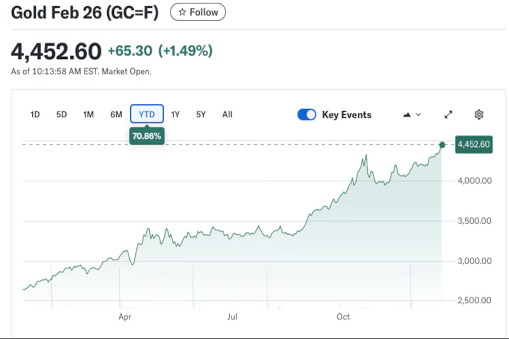The width and height of the screenshot is (509, 339).
Task: Toggle the Key Events switch off
Action: point(307,115)
